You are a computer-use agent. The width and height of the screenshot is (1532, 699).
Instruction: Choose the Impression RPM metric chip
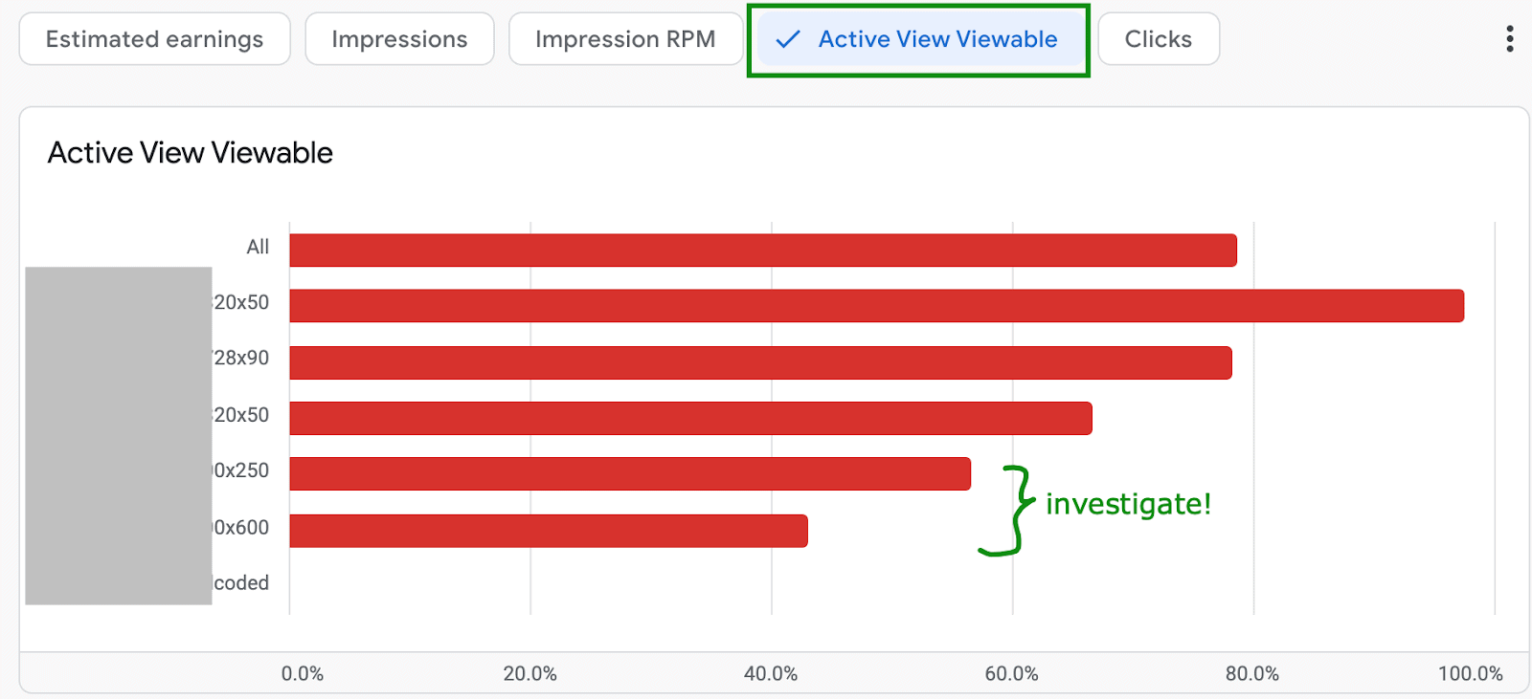click(x=625, y=39)
